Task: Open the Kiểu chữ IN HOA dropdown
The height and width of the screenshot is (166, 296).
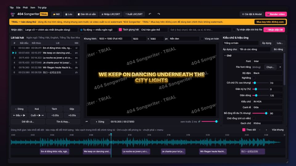Action: pyautogui.click(x=268, y=101)
